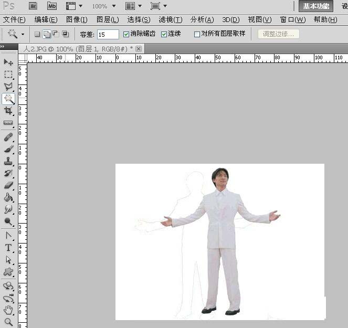Select the Brush tool
Viewport: 348px width, 328px height.
tap(8, 149)
